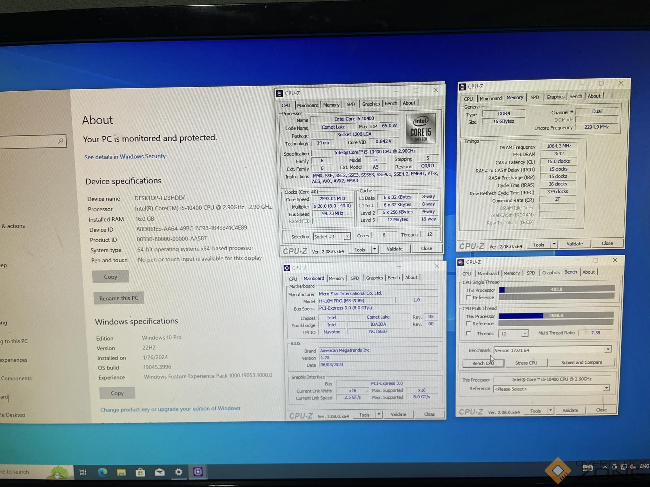Image resolution: width=650 pixels, height=487 pixels.
Task: Expand the Reference processor Please Select dropdown
Action: click(606, 388)
